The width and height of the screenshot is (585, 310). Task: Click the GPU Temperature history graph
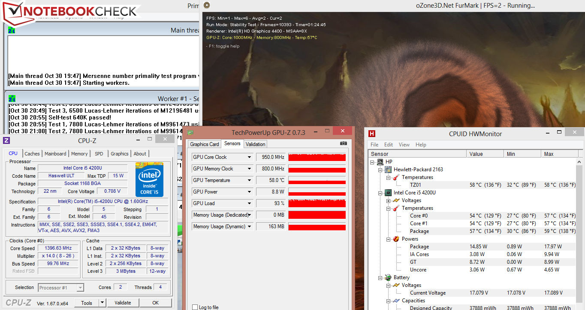pos(317,180)
